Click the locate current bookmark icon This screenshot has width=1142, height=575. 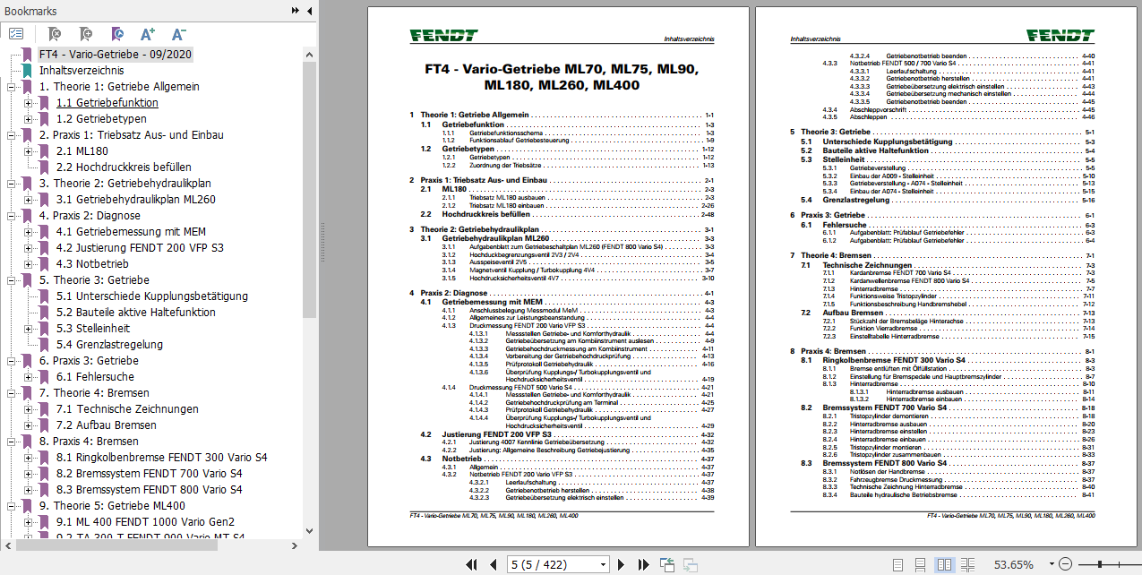click(x=117, y=33)
